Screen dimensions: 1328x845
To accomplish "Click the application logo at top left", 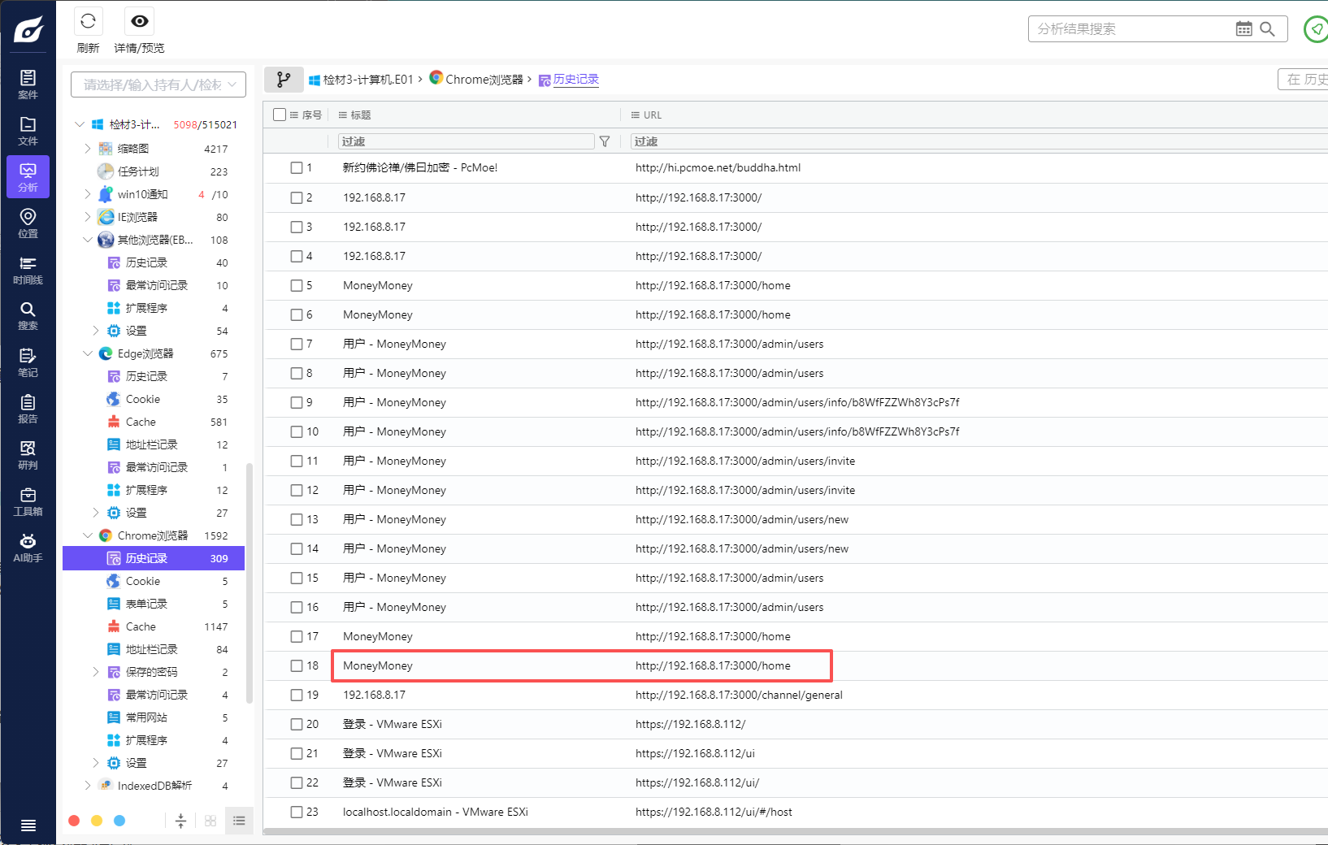I will tap(28, 30).
